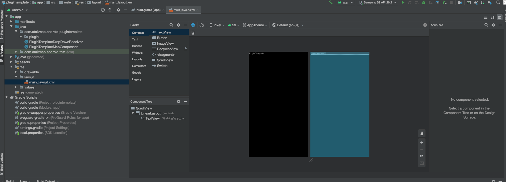Open Resource Manager side tab
Screen dimensions: 506x182
click(2, 24)
